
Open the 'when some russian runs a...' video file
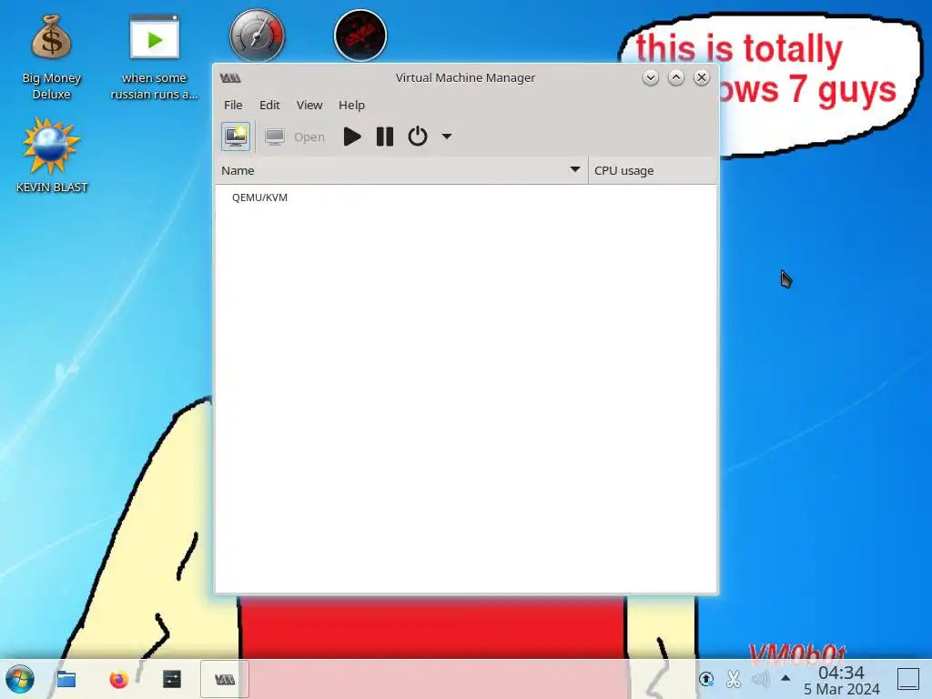coord(154,57)
